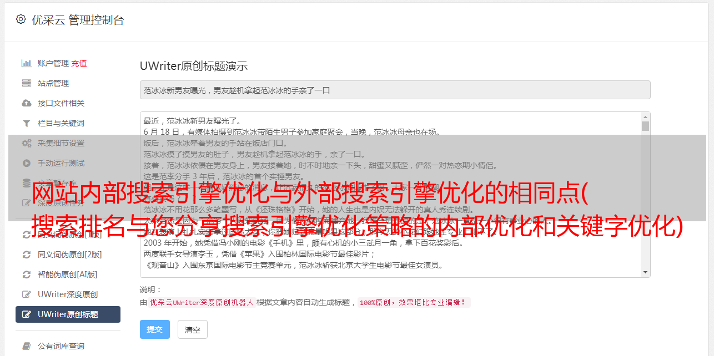Click the 手动运行测试 play icon
Screen dimensions: 714x356
[x=26, y=163]
